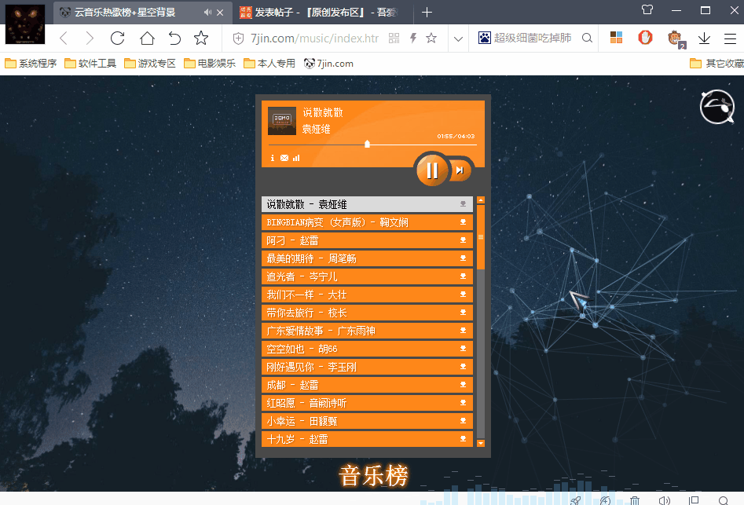Viewport: 744px width, 505px height.
Task: Open the browser downloads arrow icon
Action: click(x=704, y=38)
